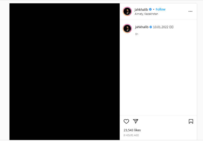Click the 8h caption timestamp
This screenshot has height=141, width=203.
137,34
